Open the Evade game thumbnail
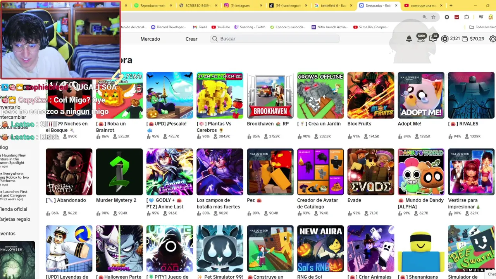The width and height of the screenshot is (496, 279). point(371,172)
